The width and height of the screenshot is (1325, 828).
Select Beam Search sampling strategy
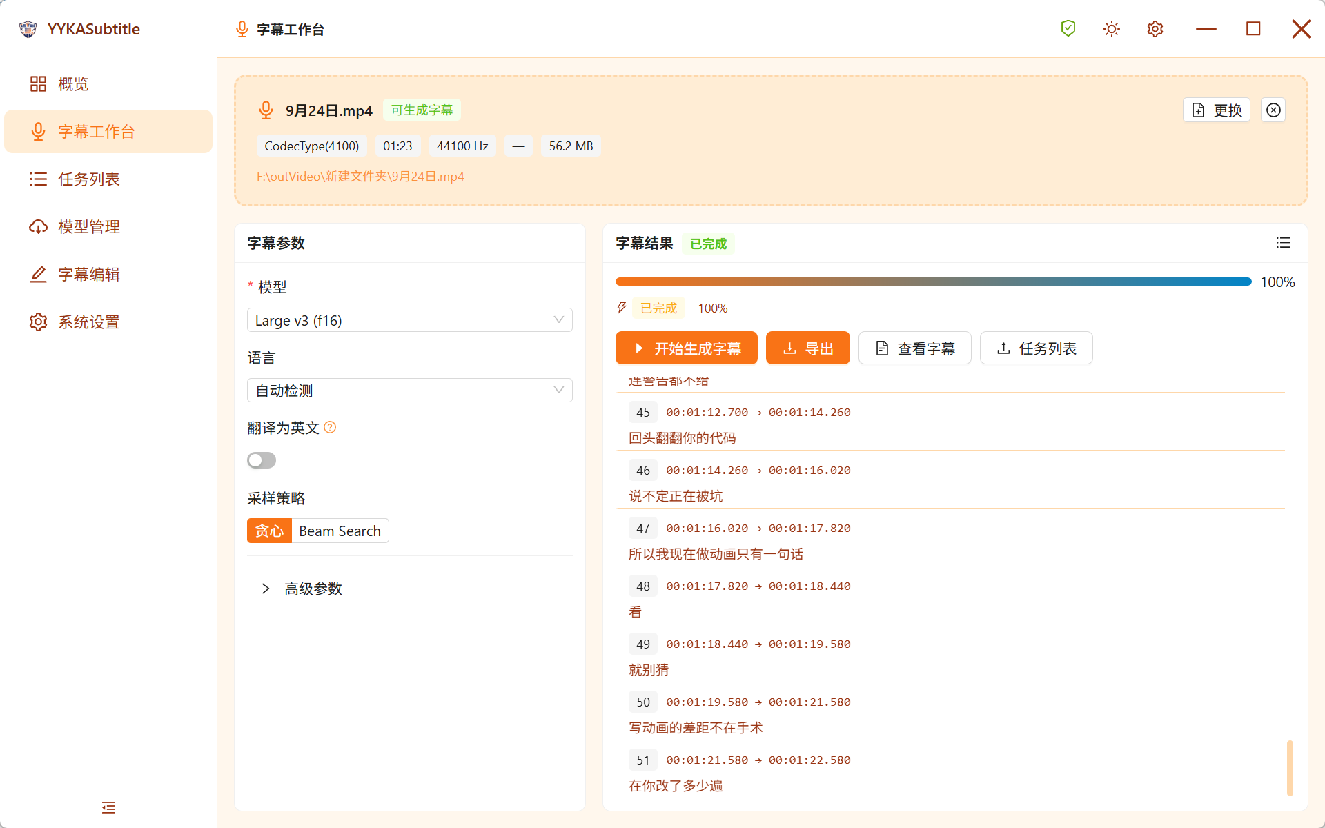pyautogui.click(x=340, y=531)
